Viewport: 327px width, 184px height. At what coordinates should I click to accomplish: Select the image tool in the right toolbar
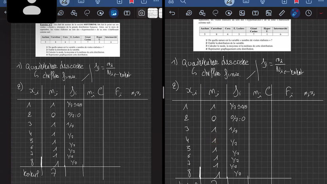[242, 13]
